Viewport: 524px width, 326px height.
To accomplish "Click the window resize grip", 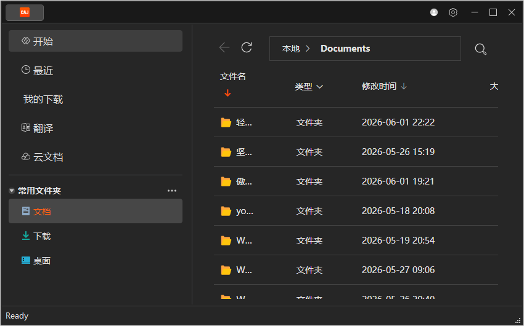I will [518, 320].
